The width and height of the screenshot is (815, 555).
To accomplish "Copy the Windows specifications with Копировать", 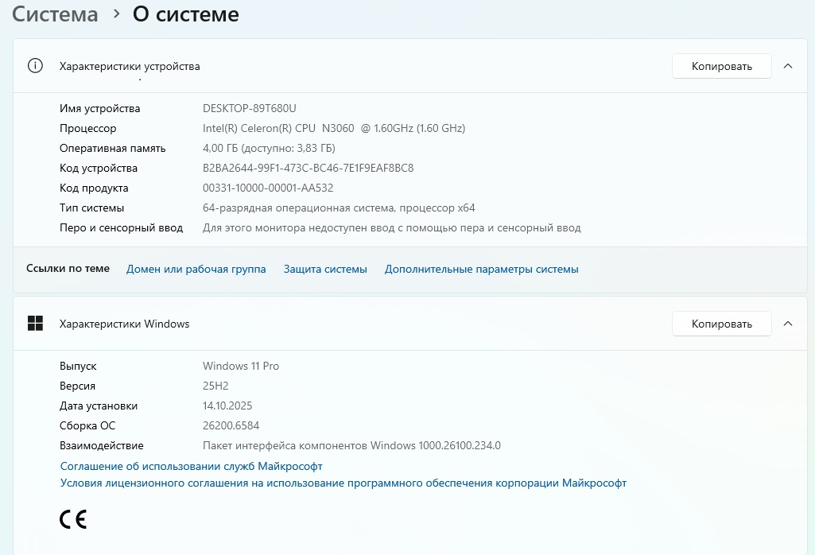I will [x=721, y=324].
